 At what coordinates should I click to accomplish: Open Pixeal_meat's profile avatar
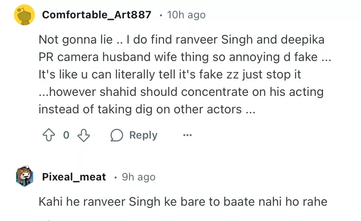(x=25, y=177)
